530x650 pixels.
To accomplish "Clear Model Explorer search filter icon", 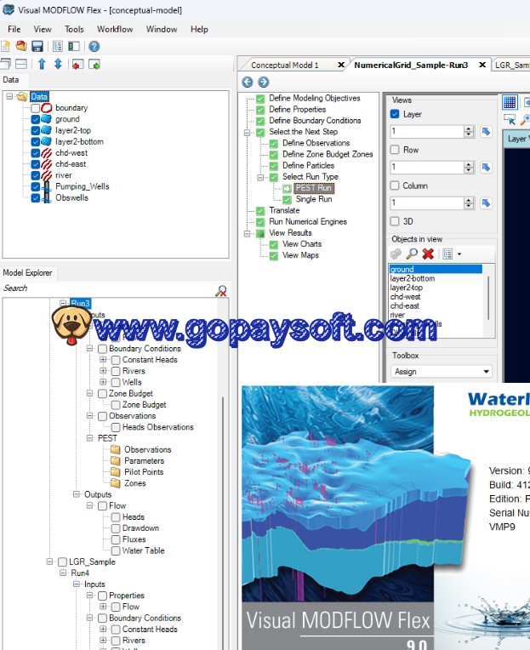I will point(221,291).
